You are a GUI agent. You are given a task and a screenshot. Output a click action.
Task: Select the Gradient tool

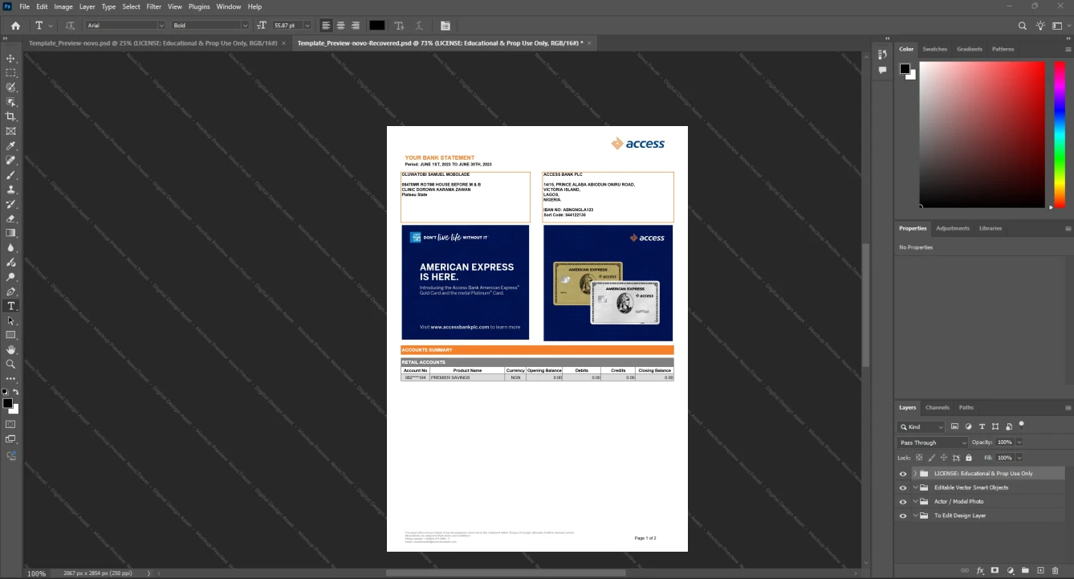click(x=10, y=233)
